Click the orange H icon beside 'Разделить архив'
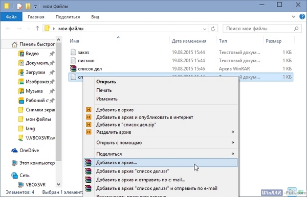The image size is (307, 197). [89, 132]
